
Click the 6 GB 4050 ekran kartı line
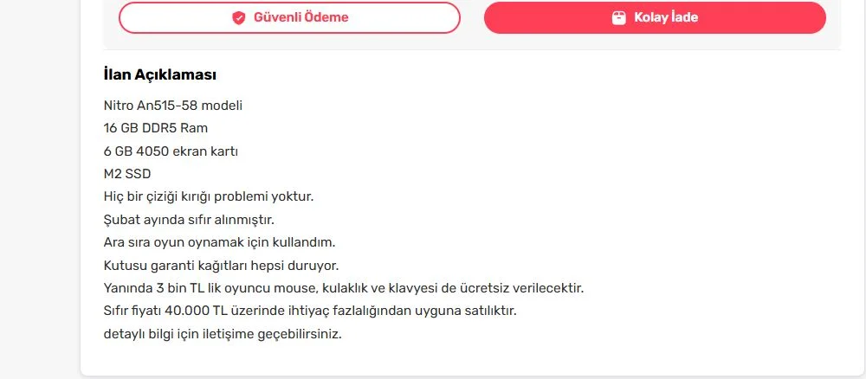tap(171, 151)
